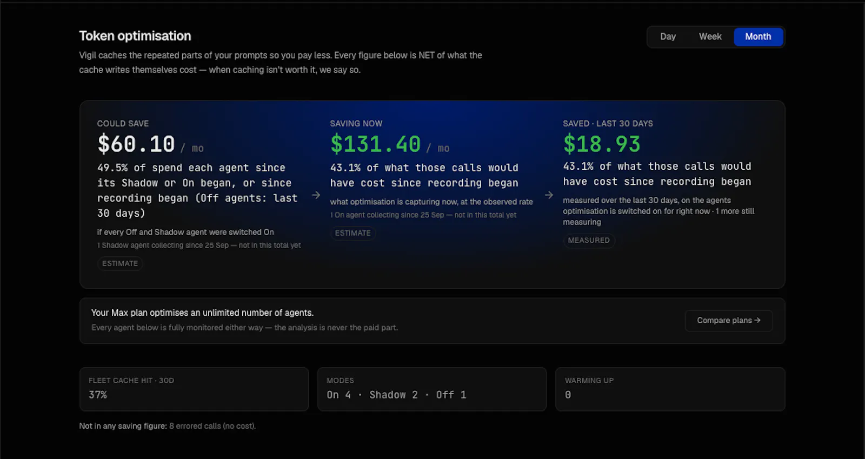865x459 pixels.
Task: Select the Warming Up count value 0
Action: pos(568,395)
